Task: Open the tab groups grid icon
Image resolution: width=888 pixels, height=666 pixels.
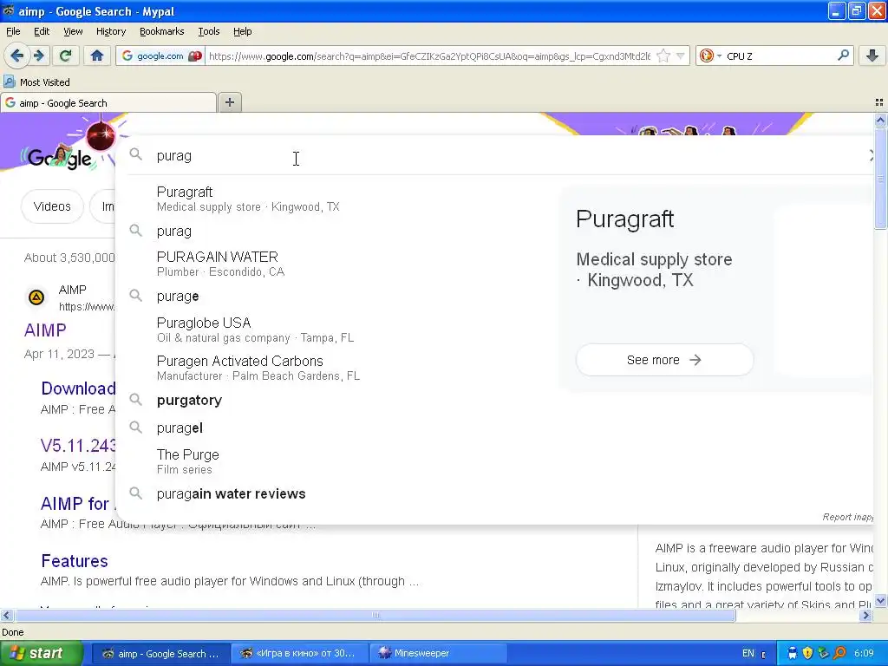Action: [879, 102]
